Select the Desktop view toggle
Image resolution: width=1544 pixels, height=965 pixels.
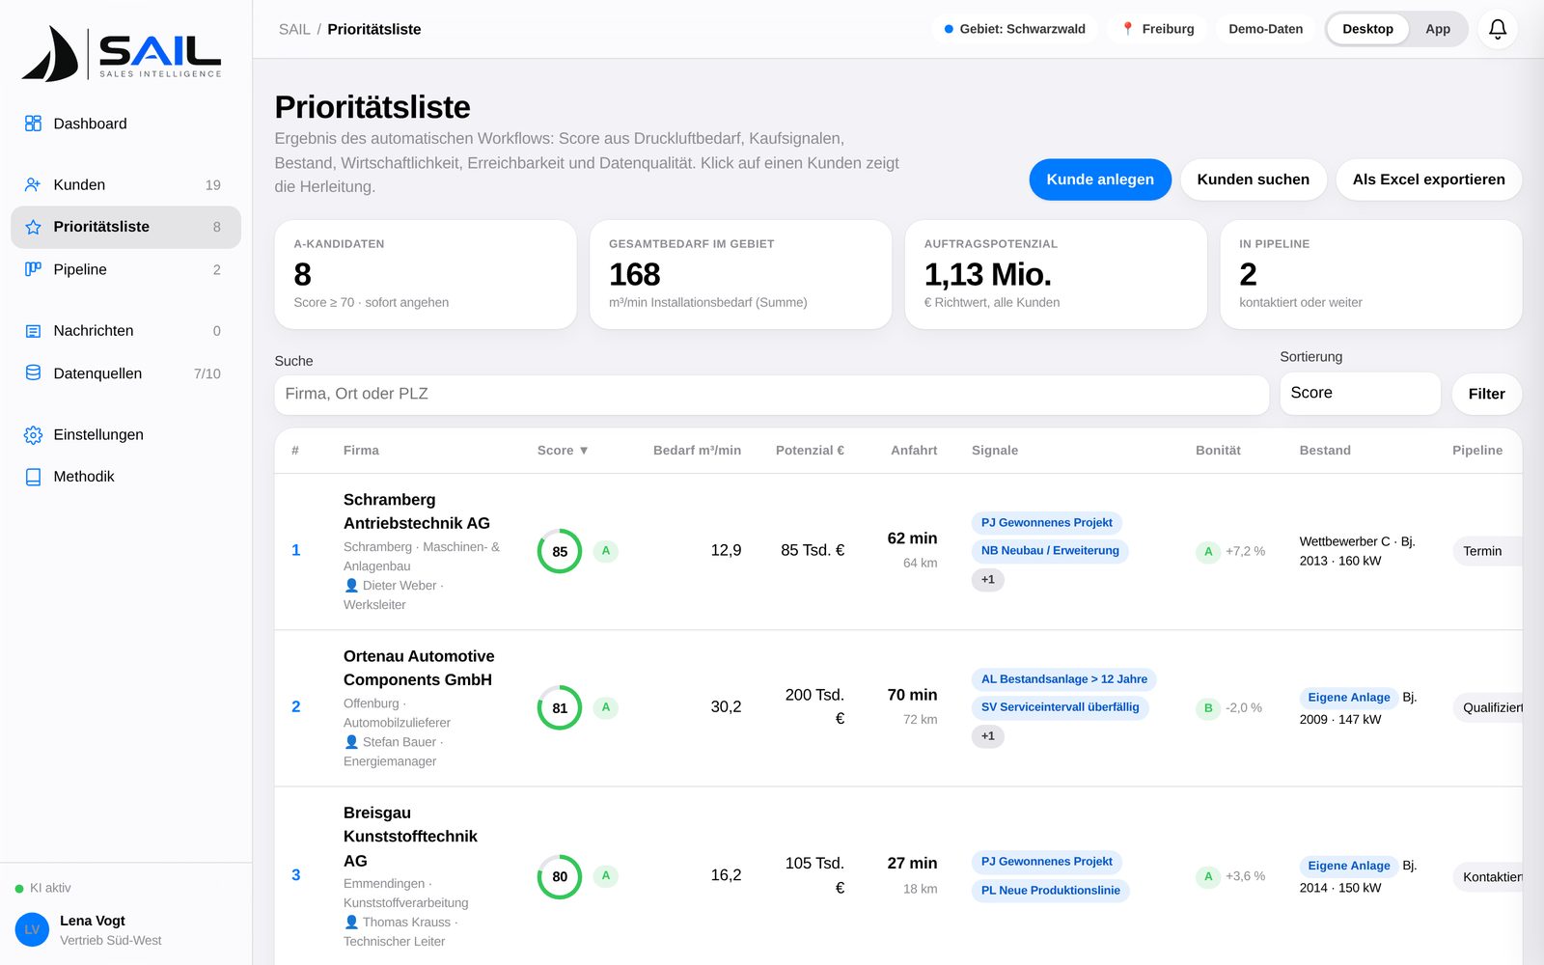click(1367, 29)
